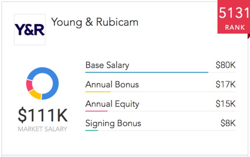
Task: Click the red 5131 rank badge
Action: [x=234, y=17]
